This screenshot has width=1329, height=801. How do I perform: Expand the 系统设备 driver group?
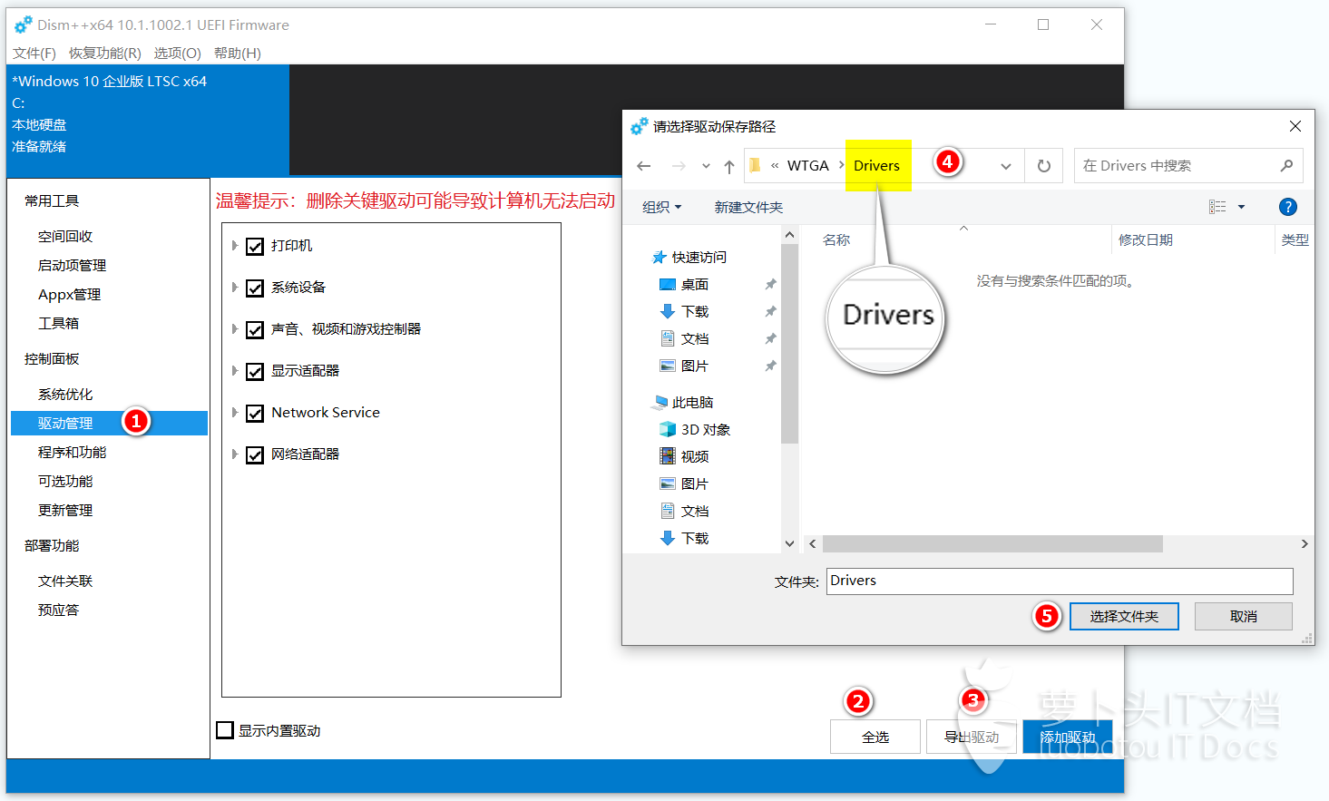click(235, 288)
